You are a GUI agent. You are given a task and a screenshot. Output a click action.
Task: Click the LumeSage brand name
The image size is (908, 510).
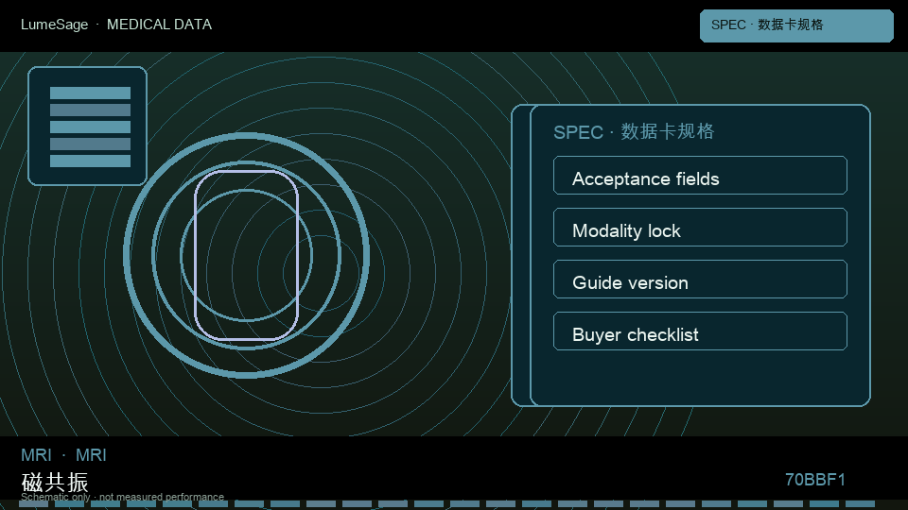[55, 25]
